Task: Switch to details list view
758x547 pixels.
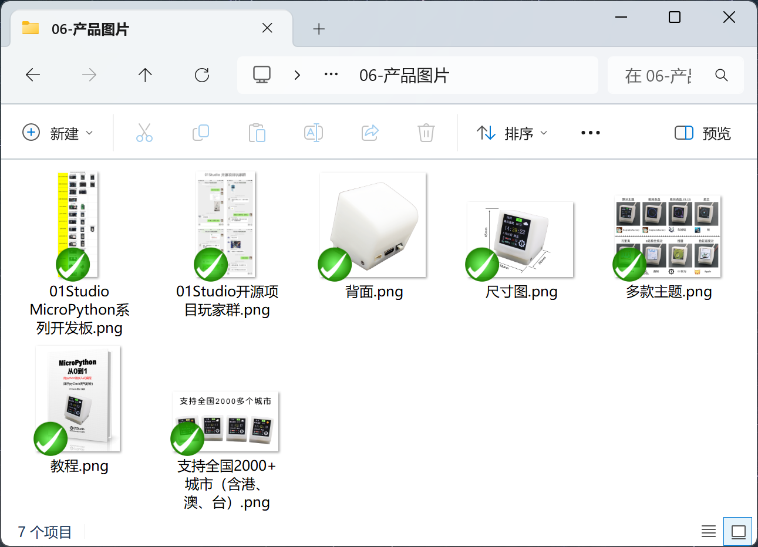Action: click(709, 532)
